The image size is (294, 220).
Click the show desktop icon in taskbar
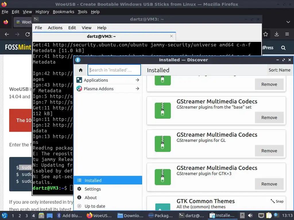(x=49, y=215)
